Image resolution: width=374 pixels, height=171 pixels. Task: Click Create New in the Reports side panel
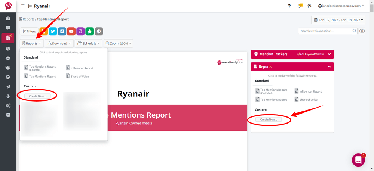269,119
